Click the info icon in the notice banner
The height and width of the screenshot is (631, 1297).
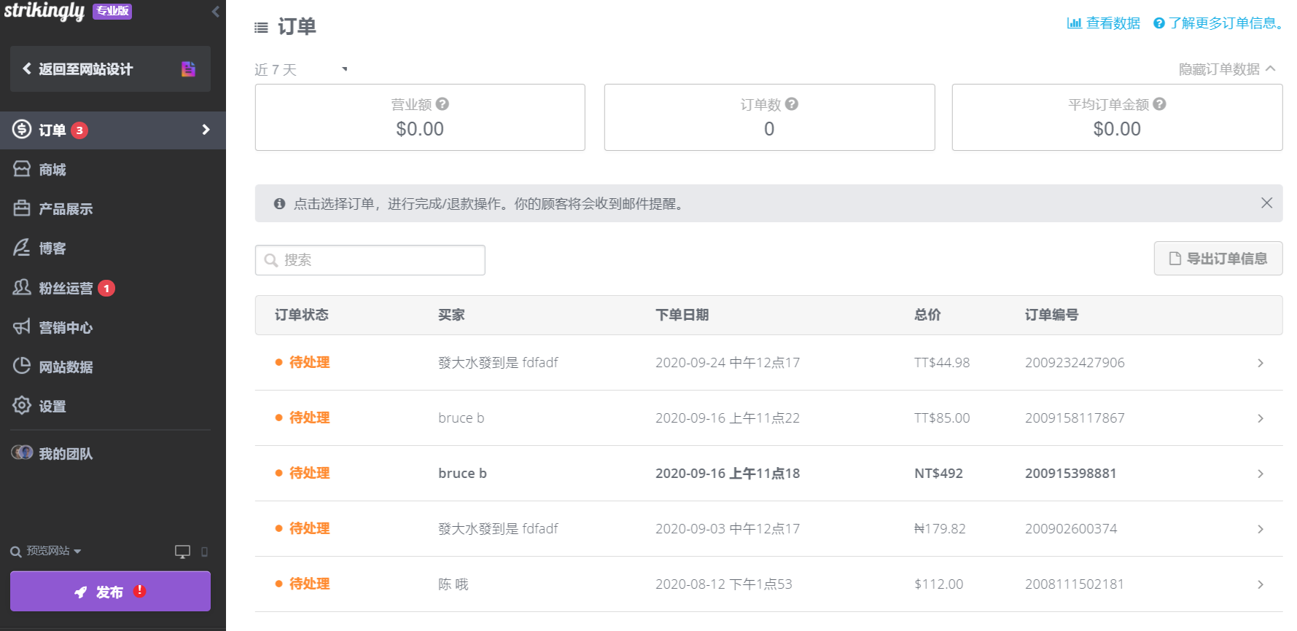[279, 204]
